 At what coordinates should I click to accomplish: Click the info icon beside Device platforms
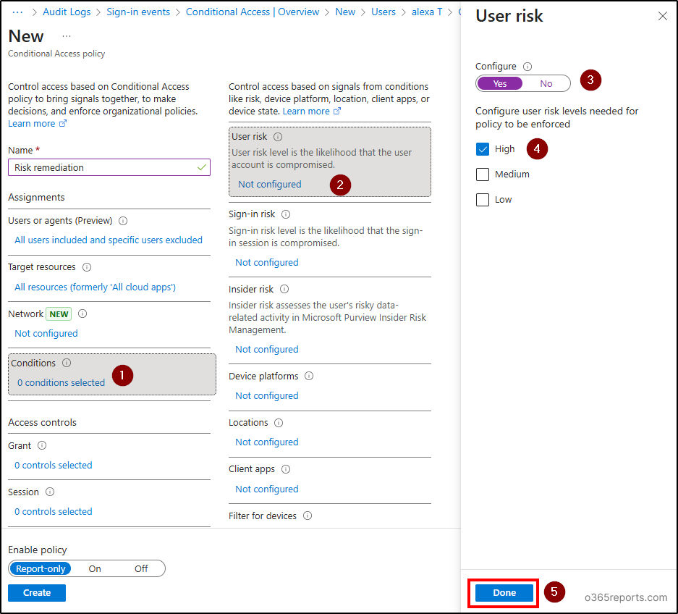tap(308, 376)
